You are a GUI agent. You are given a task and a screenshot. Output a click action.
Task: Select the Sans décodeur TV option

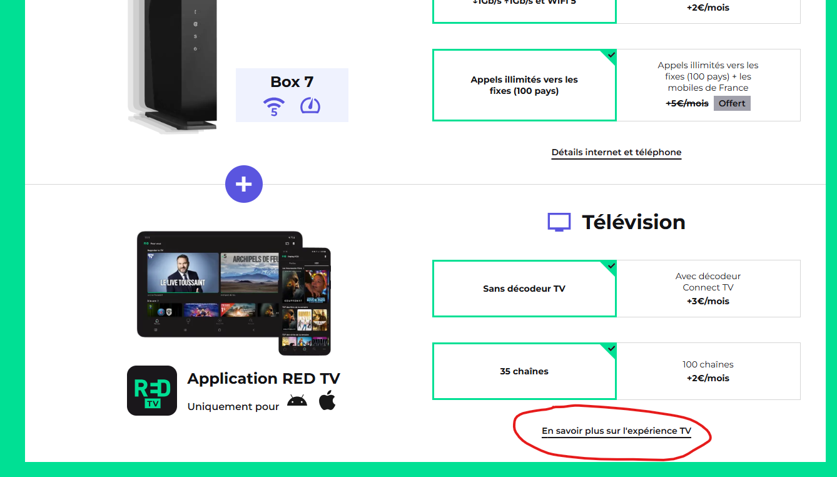click(524, 289)
